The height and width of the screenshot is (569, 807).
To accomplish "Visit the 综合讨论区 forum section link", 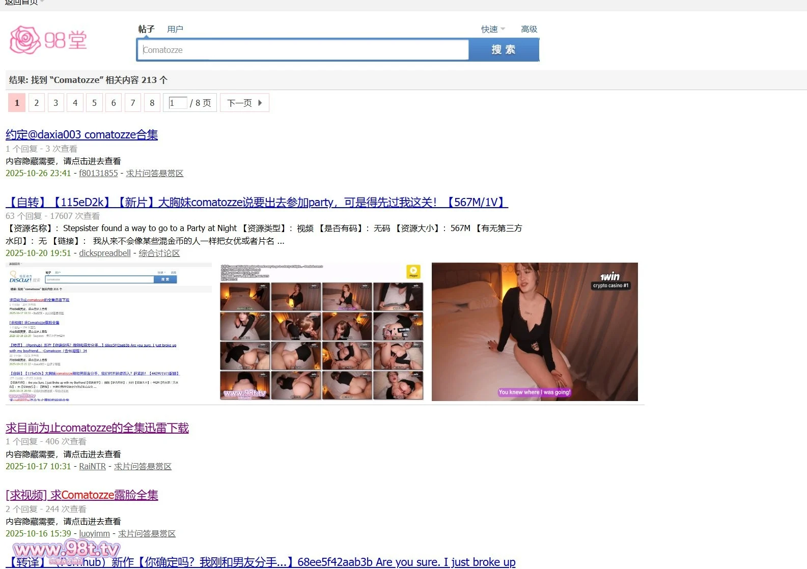I will [x=159, y=253].
